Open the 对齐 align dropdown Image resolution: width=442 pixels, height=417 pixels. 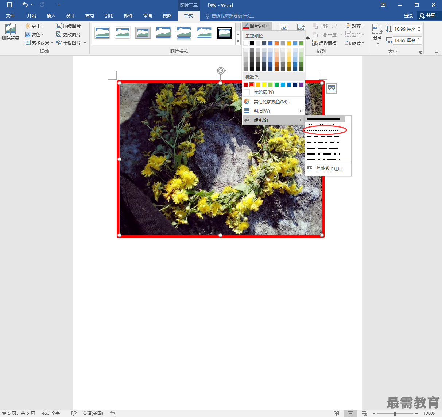click(355, 26)
